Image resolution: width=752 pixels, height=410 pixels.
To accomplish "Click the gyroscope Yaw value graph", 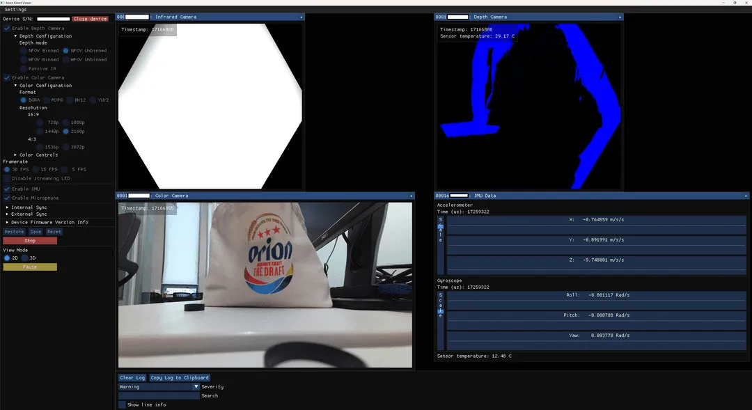I will pyautogui.click(x=596, y=341).
